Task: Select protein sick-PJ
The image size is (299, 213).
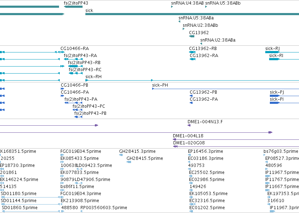Action: coord(277,92)
